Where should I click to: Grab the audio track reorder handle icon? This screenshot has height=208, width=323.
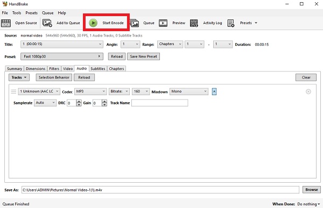pyautogui.click(x=13, y=91)
